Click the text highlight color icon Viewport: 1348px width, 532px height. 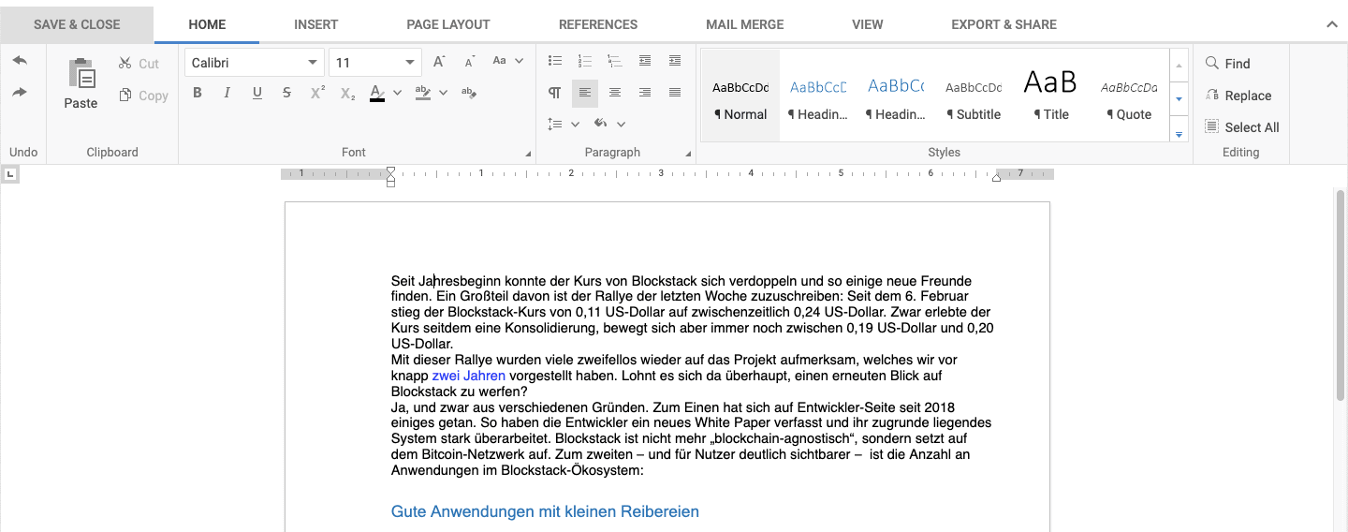423,93
